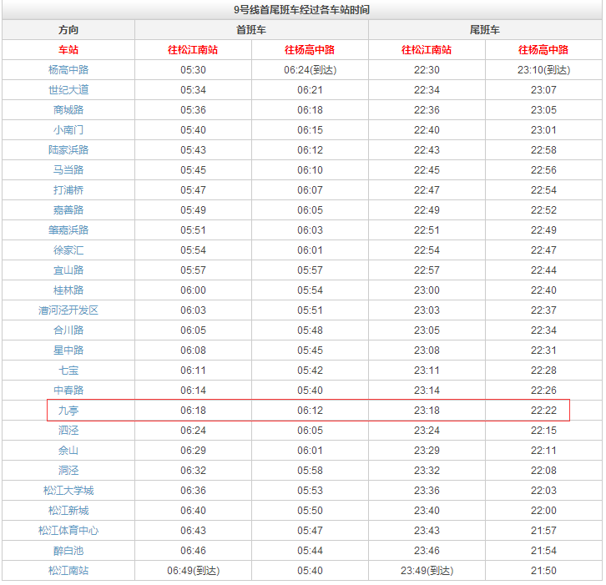Open the 陆家浜路 station link
This screenshot has height=585, width=606.
coord(68,150)
